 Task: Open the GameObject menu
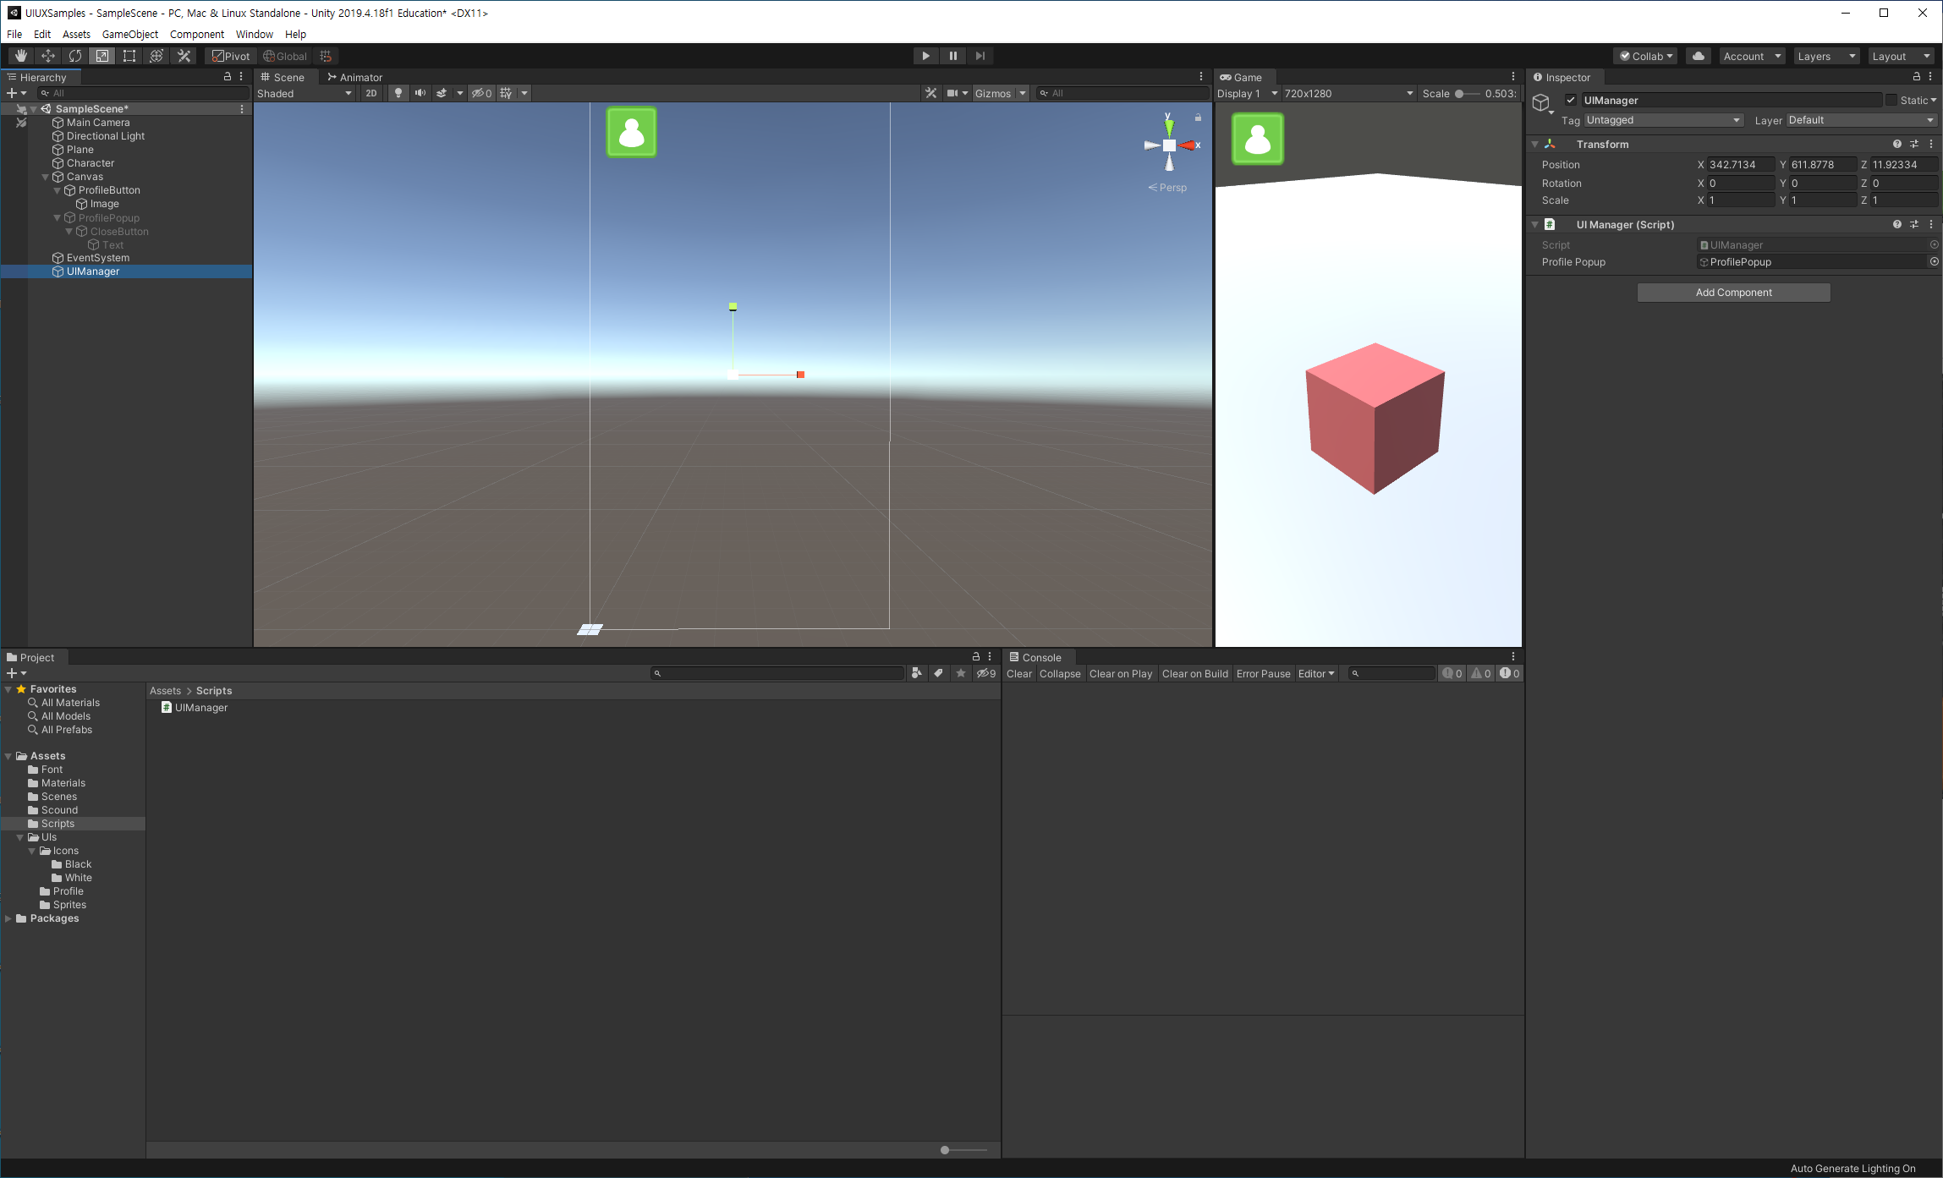[x=129, y=34]
